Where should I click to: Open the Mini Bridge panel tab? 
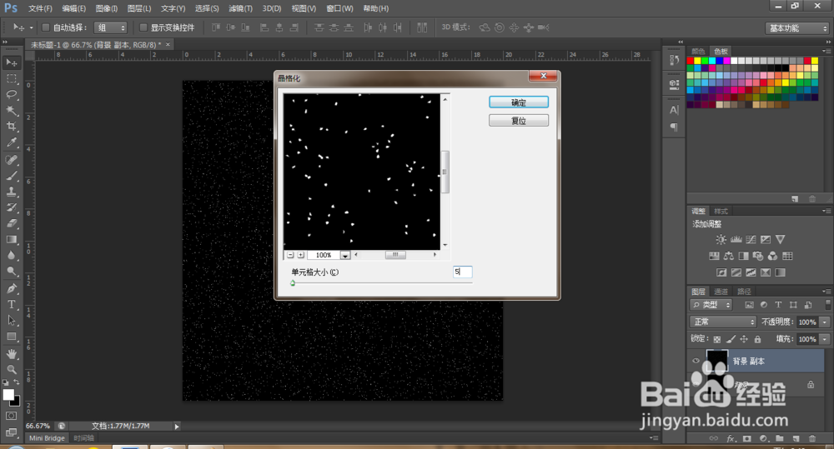click(47, 438)
